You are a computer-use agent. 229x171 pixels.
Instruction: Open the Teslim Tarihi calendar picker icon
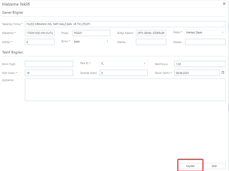pos(223,73)
